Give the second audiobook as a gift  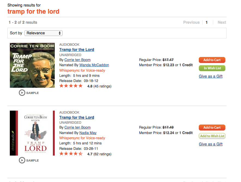coord(211,144)
